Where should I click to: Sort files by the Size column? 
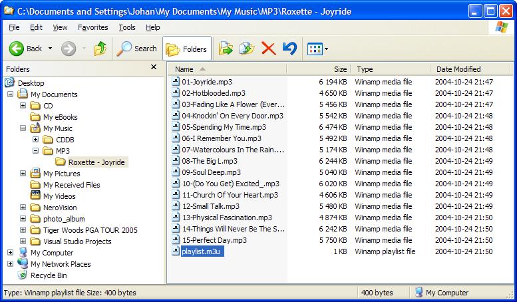[x=318, y=69]
